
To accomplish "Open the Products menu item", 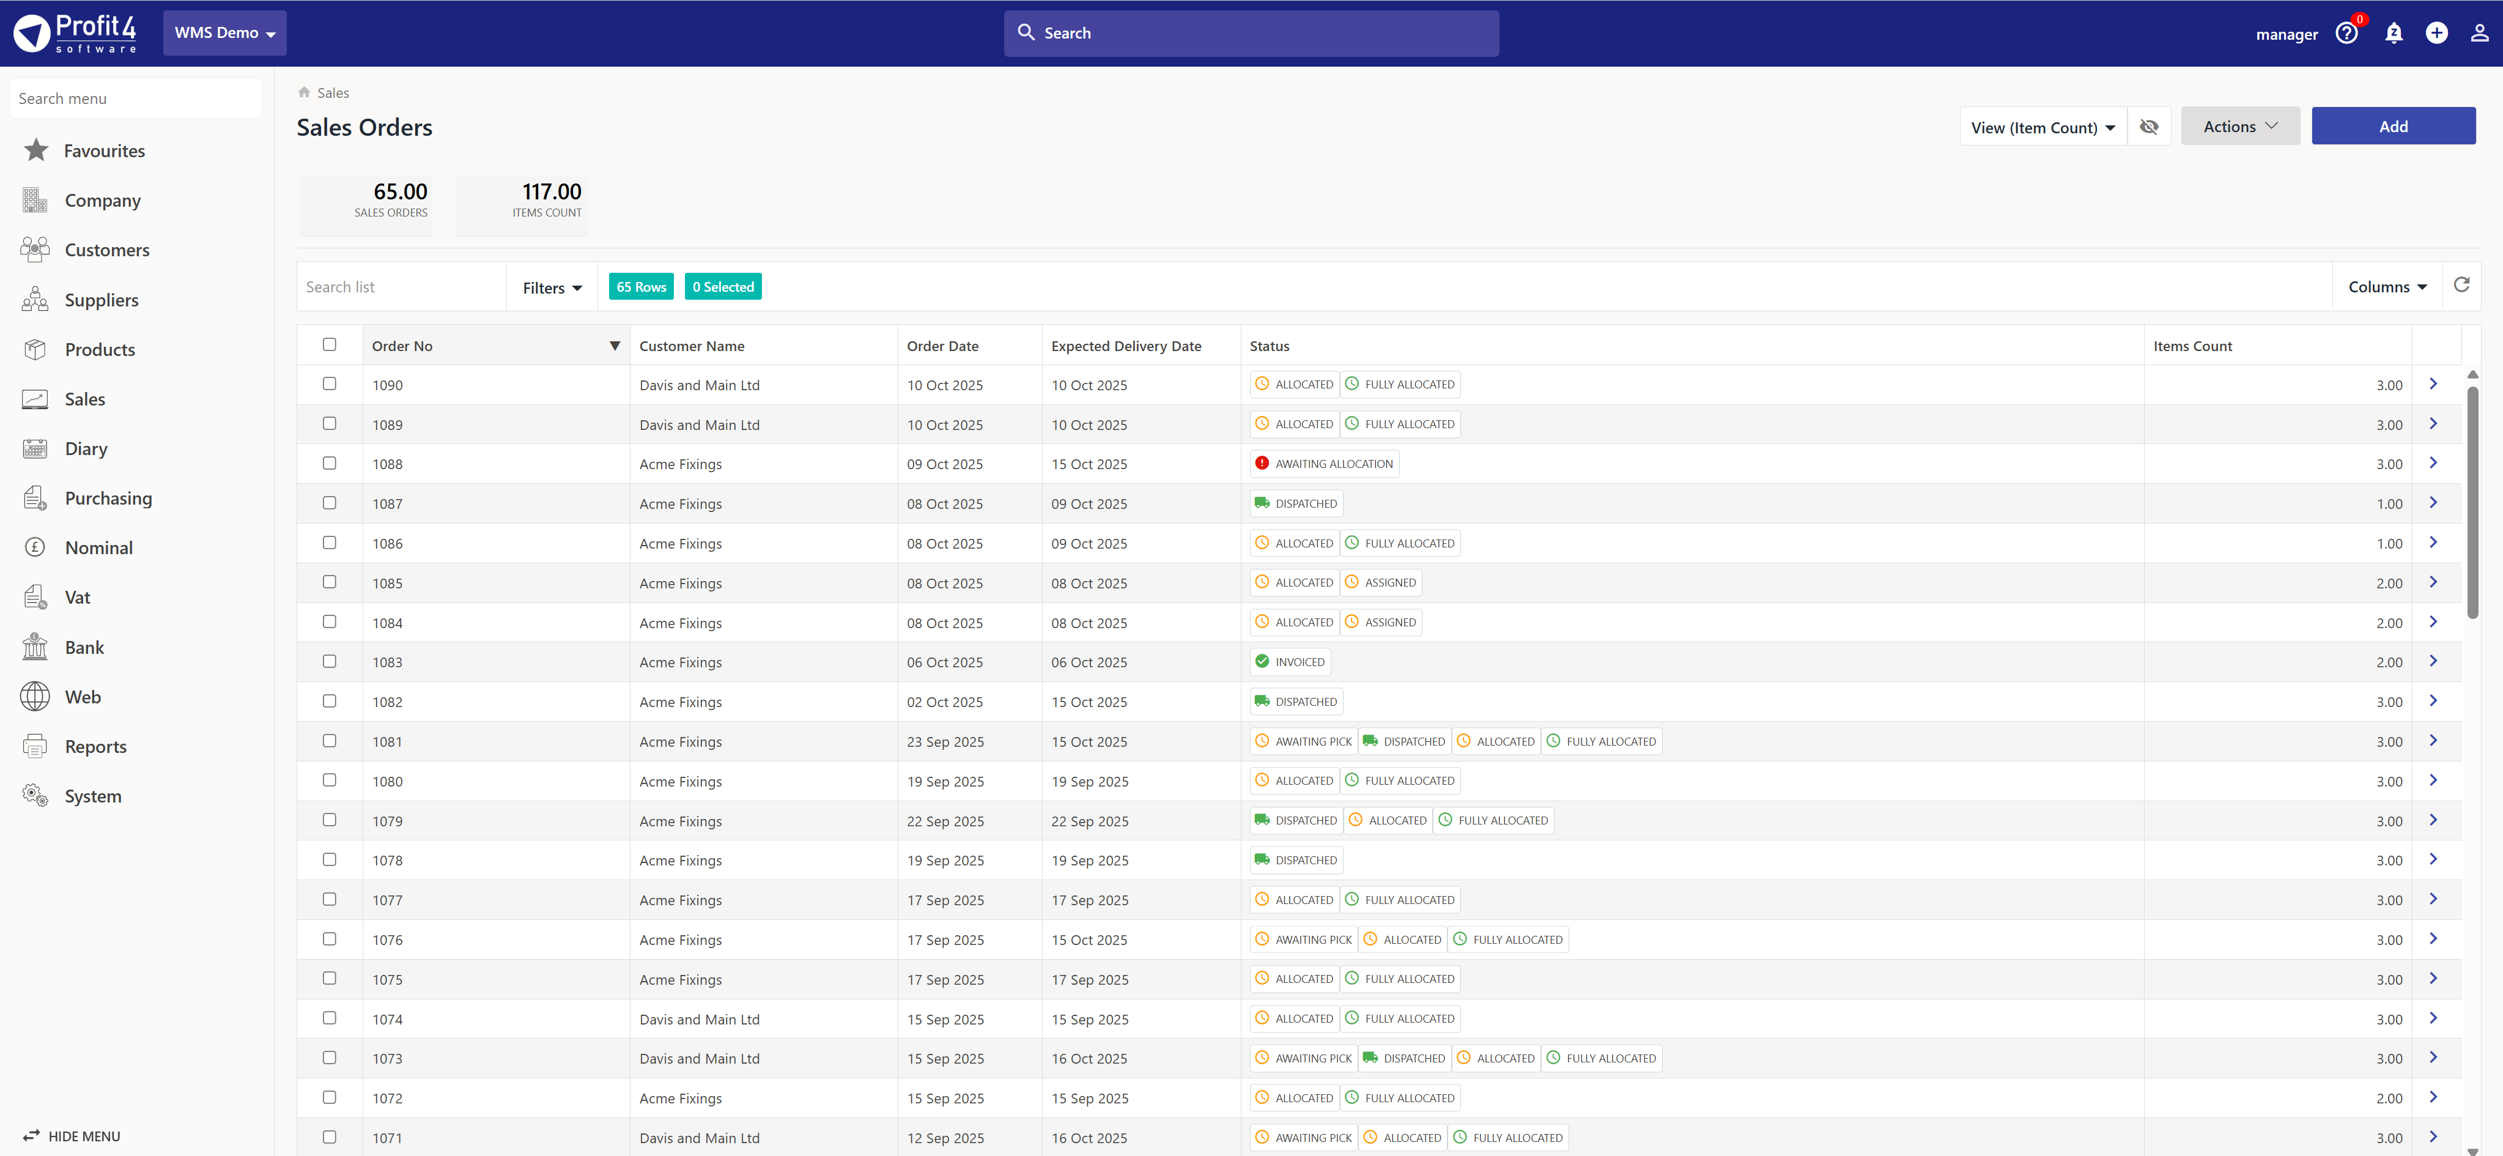I will point(99,349).
